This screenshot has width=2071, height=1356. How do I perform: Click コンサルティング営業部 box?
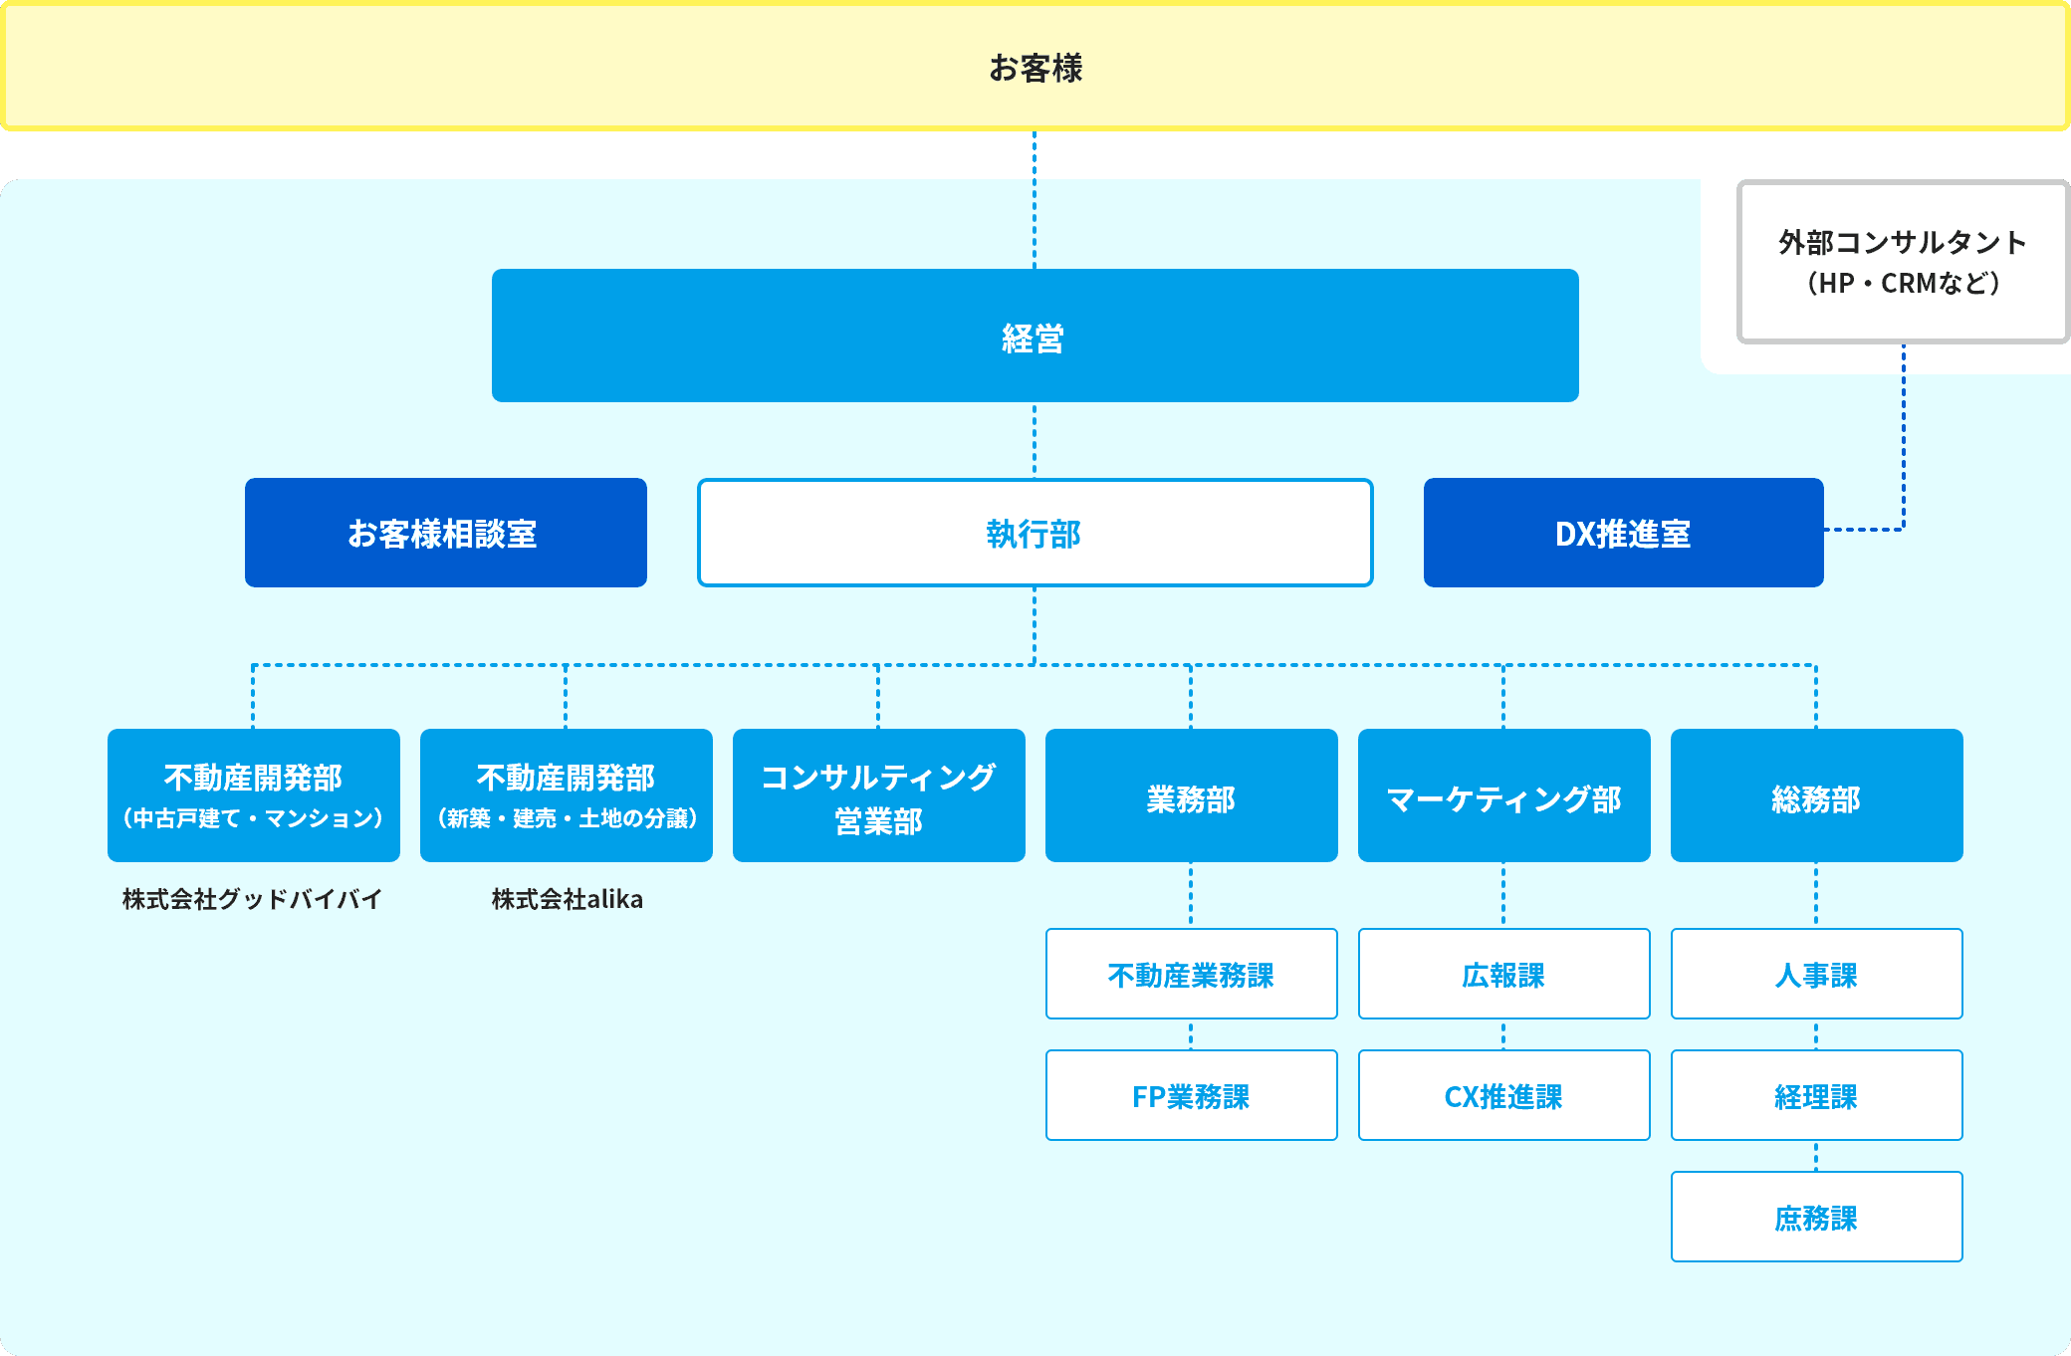878,795
